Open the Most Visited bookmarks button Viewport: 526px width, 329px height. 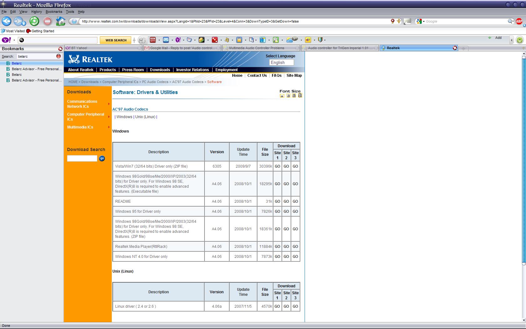click(x=13, y=31)
